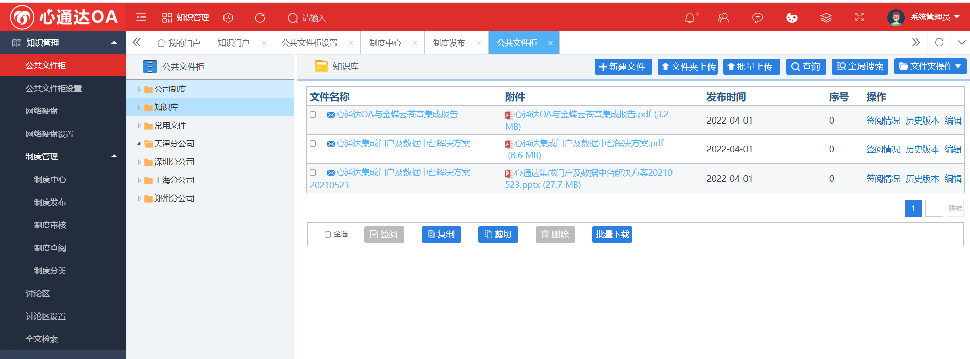Click the 公共文件柜 cabinet icon
The height and width of the screenshot is (359, 970).
point(150,67)
